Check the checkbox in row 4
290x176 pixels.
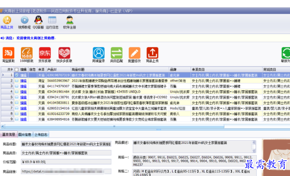[17, 92]
